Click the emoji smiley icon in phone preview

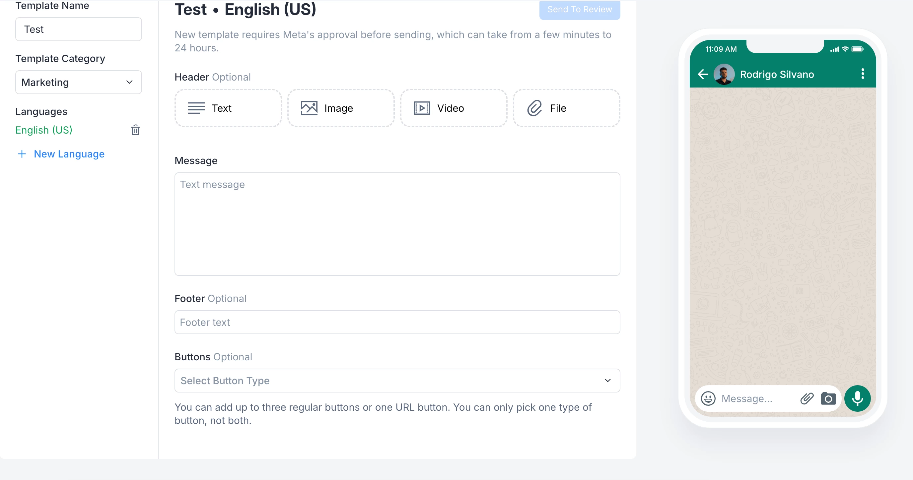[708, 398]
